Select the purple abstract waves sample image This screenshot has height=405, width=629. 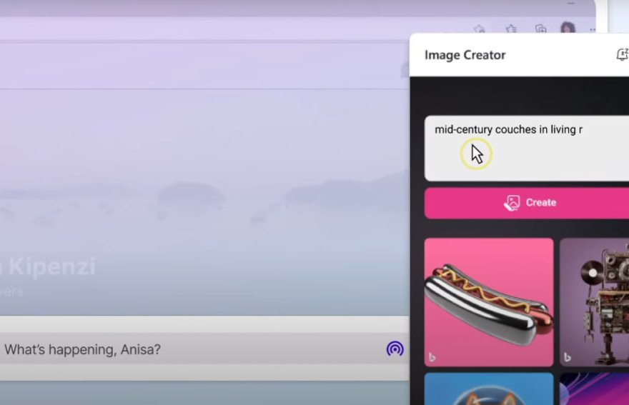[x=595, y=389]
